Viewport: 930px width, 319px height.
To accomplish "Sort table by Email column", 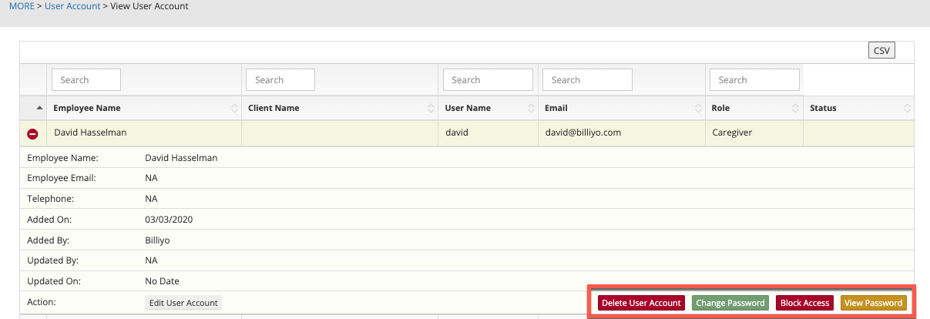I will click(556, 108).
